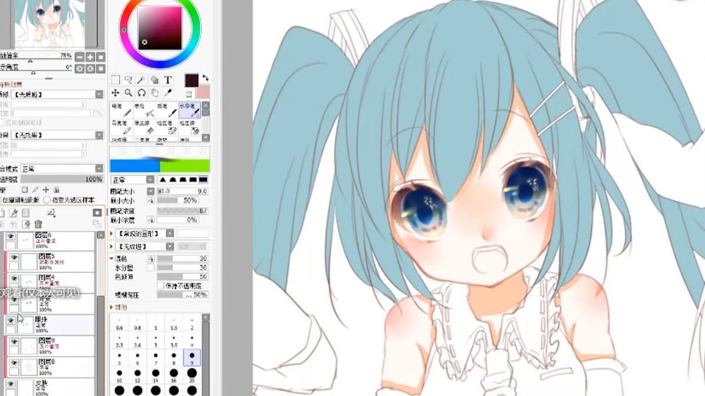Select the lasso selection tool
This screenshot has width=705, height=396.
[129, 80]
